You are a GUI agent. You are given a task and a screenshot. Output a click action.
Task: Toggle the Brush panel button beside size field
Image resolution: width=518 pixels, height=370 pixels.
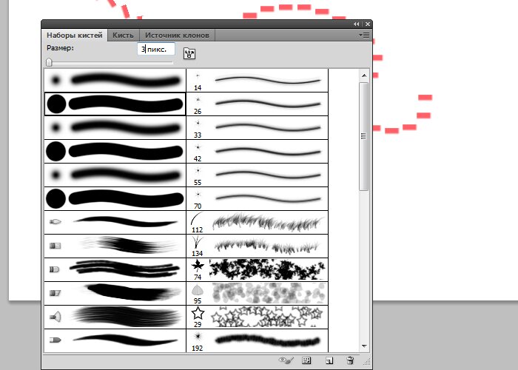coord(189,53)
